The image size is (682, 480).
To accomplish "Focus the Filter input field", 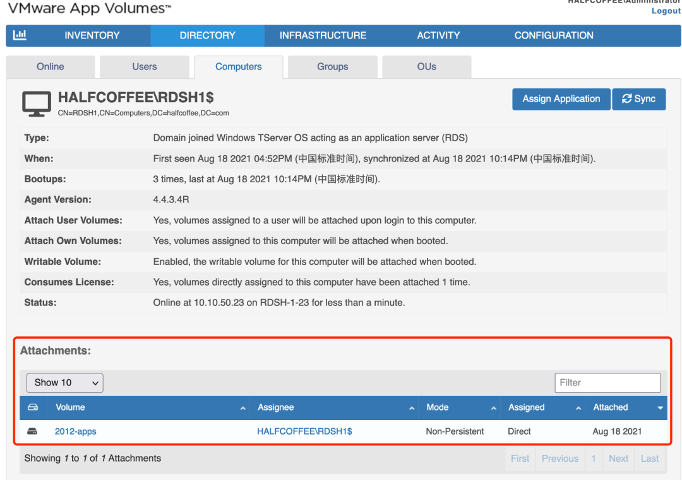I will tap(607, 383).
